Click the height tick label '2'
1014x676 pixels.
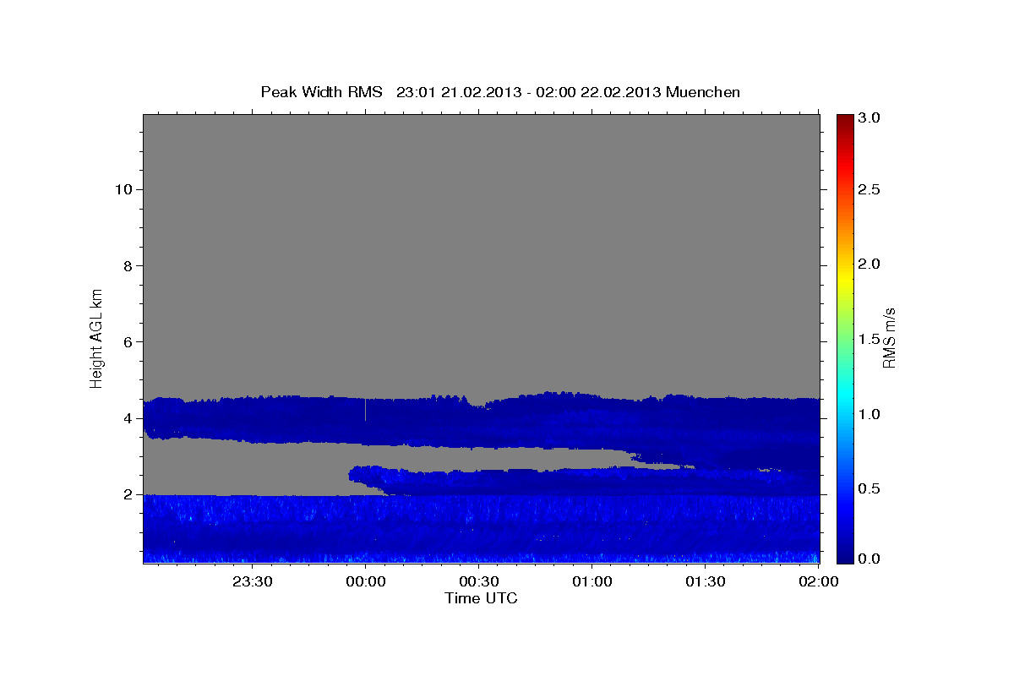pos(127,494)
